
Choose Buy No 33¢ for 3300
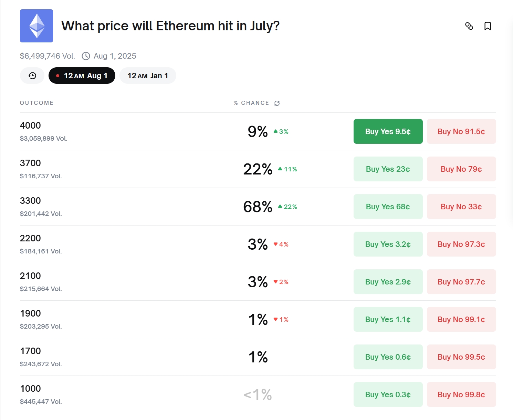[461, 207]
